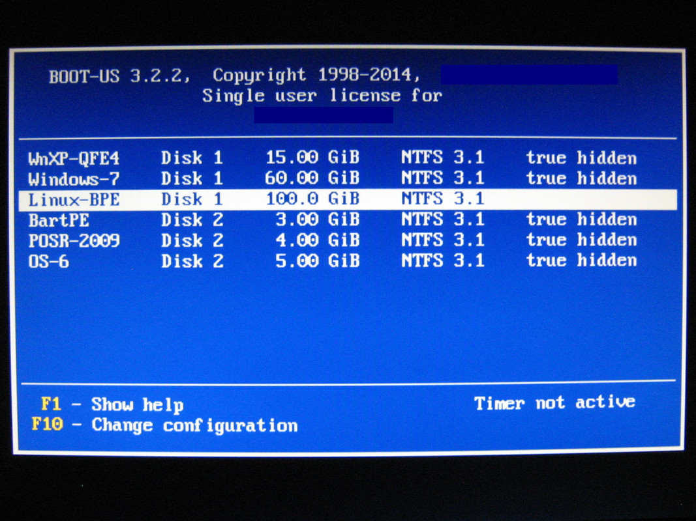Click true hidden in the Windows-7 row
The width and height of the screenshot is (696, 521).
click(x=581, y=178)
